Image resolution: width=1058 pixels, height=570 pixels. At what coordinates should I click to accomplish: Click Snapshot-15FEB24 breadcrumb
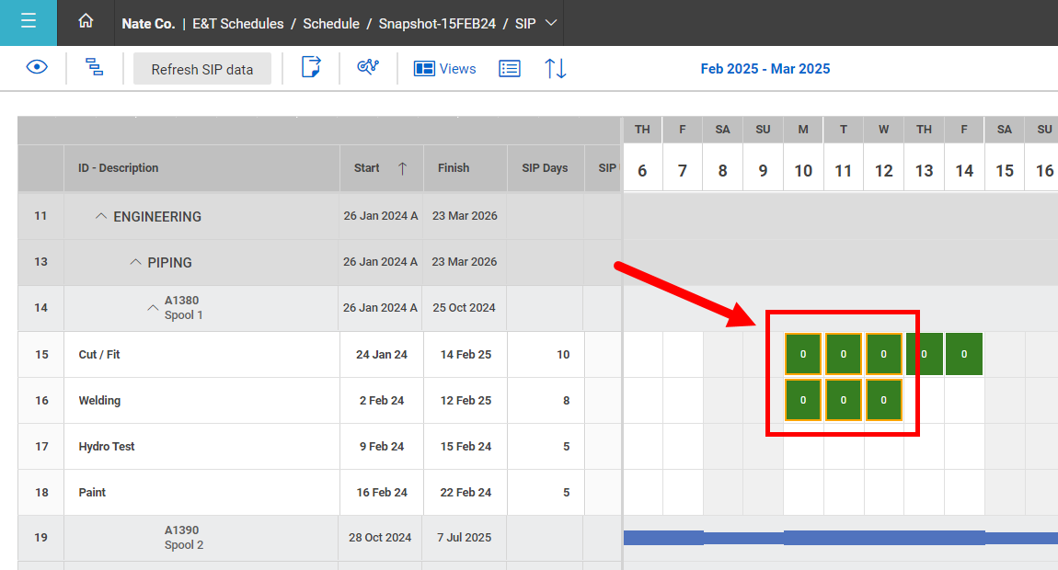tap(437, 24)
